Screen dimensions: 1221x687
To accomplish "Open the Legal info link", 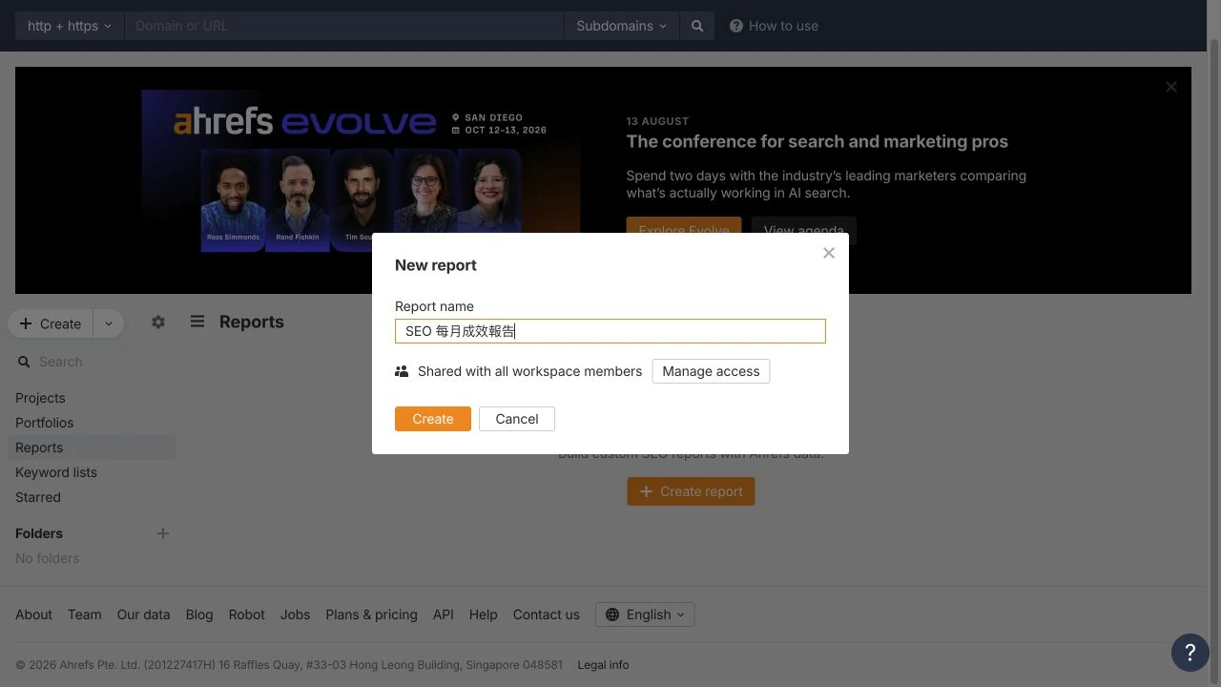I will pos(603,665).
